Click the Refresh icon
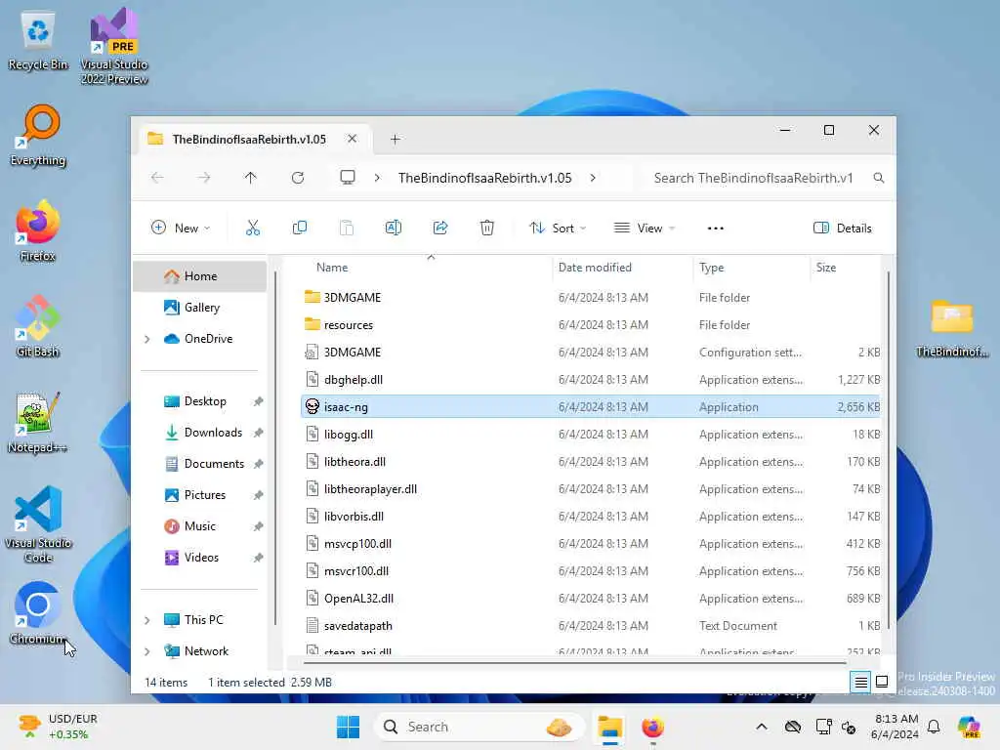 point(298,178)
